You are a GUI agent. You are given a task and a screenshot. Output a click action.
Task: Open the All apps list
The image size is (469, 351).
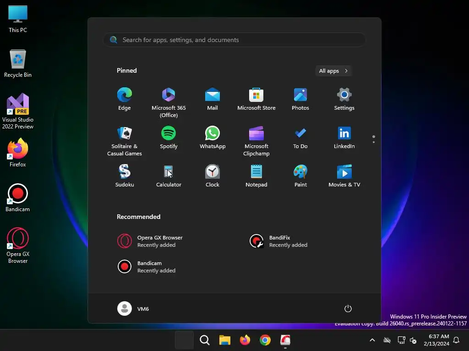click(333, 71)
